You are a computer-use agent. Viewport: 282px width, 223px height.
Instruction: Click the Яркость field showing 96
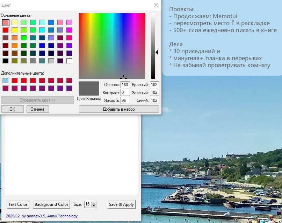[125, 100]
